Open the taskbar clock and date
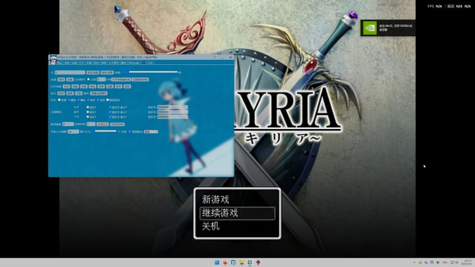The width and height of the screenshot is (475, 267). [x=467, y=262]
